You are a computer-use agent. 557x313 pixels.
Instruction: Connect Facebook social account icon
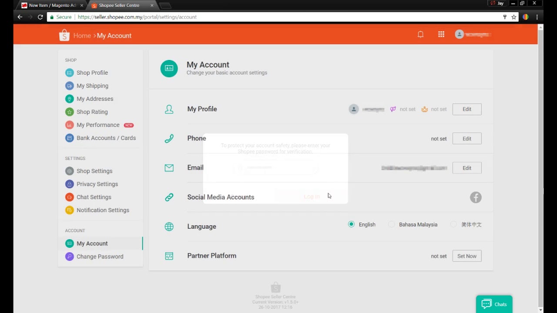tap(476, 197)
